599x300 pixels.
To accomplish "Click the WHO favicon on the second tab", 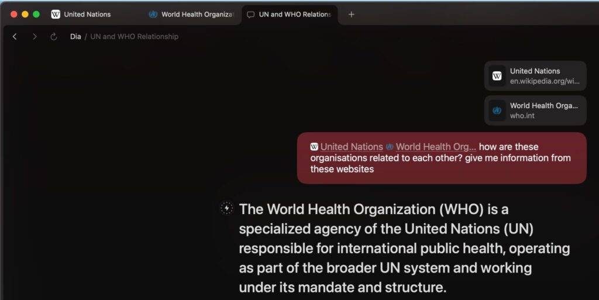I will coord(153,15).
